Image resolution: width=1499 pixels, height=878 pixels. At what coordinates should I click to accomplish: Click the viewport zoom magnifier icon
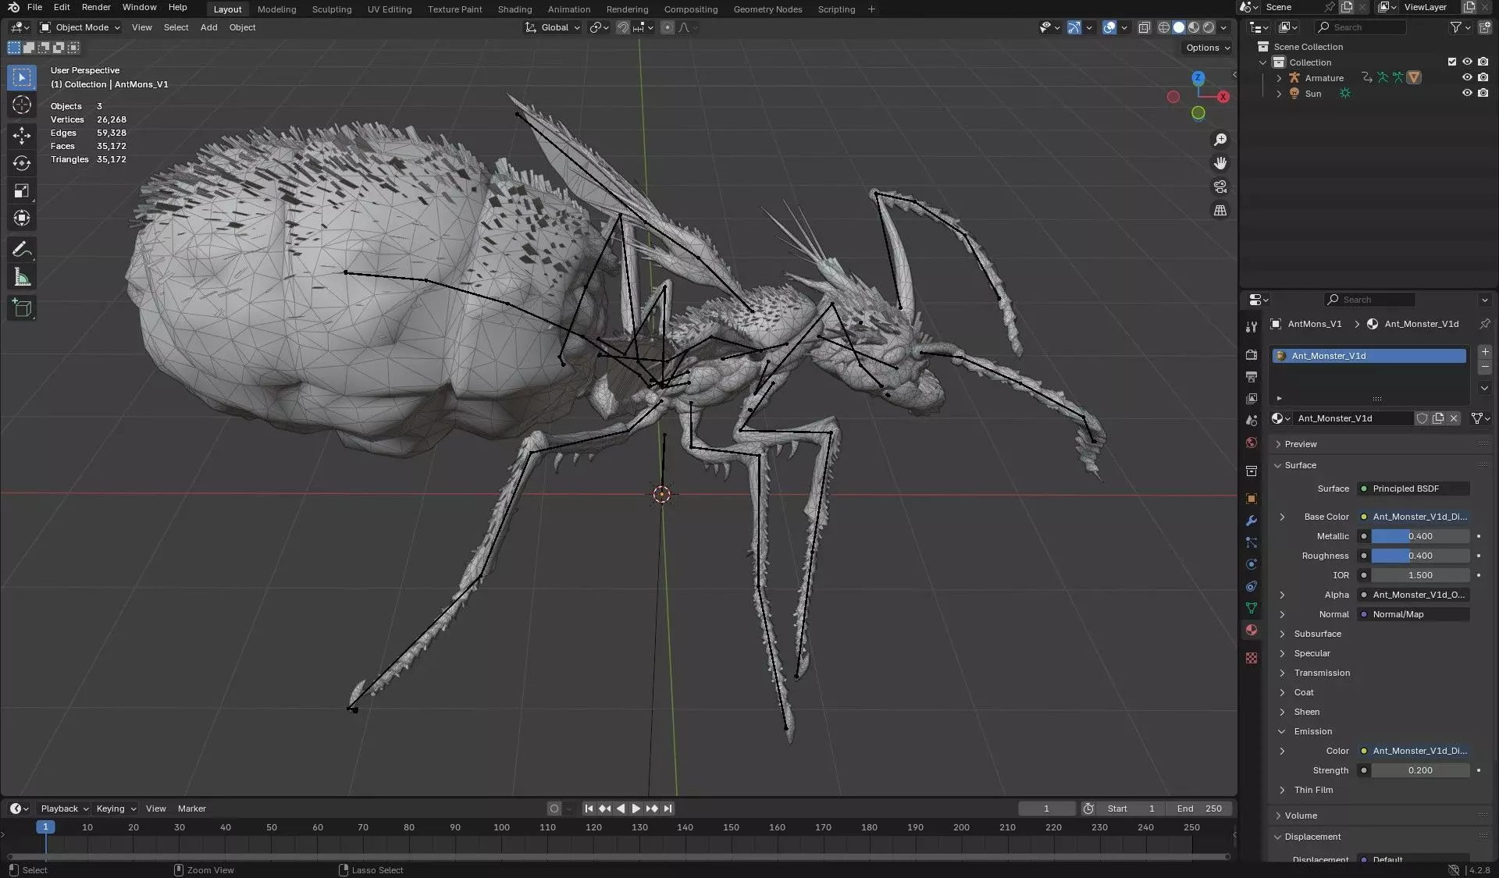coord(1220,140)
